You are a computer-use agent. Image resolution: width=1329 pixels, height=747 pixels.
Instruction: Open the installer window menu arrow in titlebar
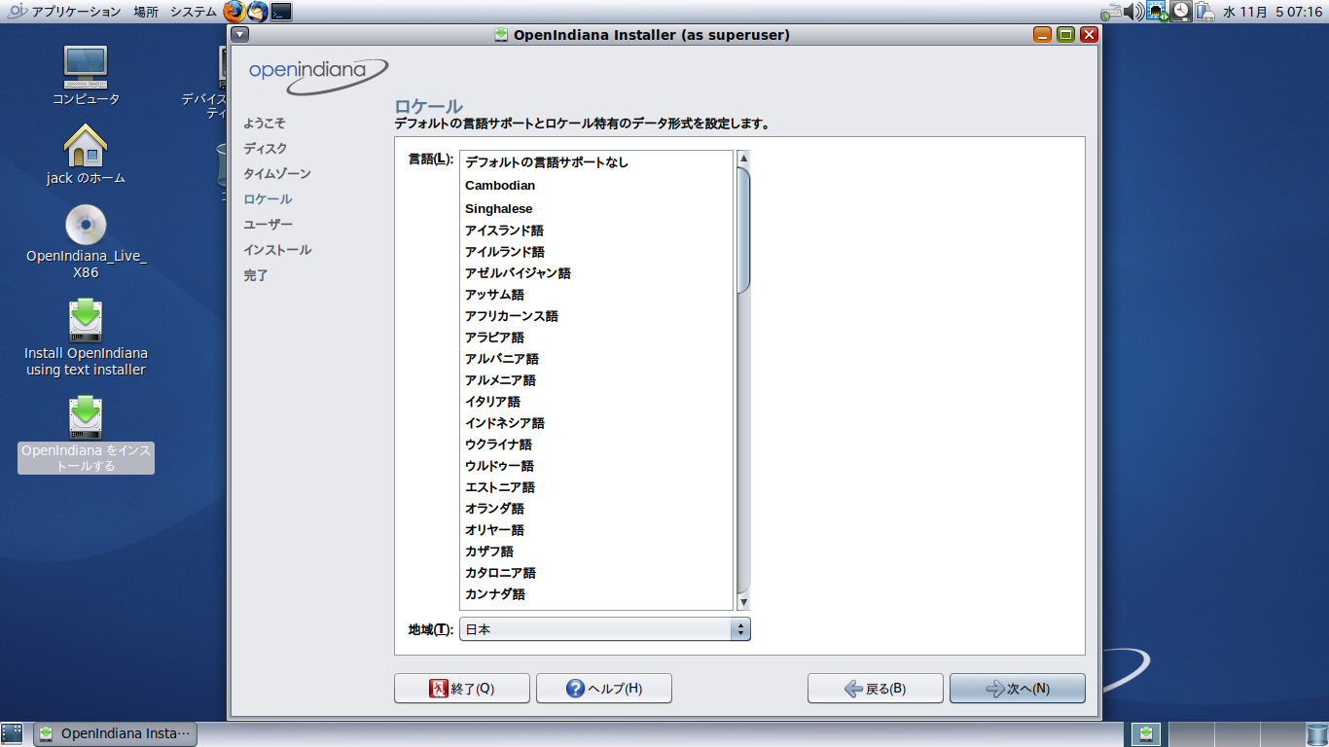pos(240,35)
